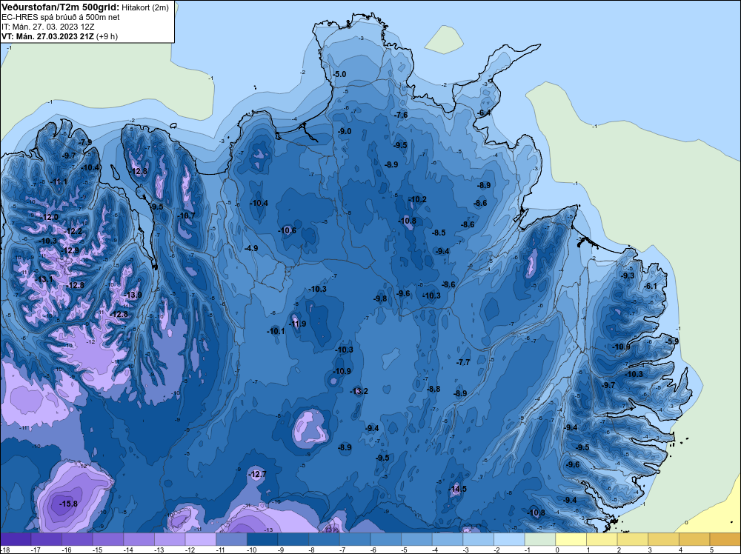This screenshot has width=741, height=554.
Task: Click the -7.6 temperature value
Action: 401,116
